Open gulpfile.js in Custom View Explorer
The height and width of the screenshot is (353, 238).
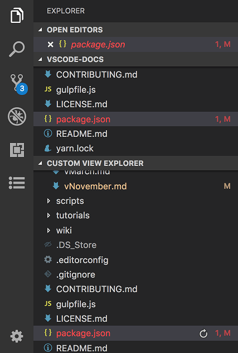tap(136, 304)
